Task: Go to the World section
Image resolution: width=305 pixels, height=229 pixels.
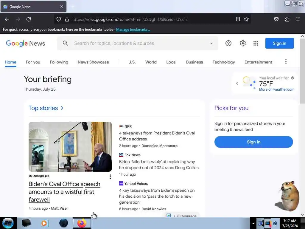Action: (151, 62)
